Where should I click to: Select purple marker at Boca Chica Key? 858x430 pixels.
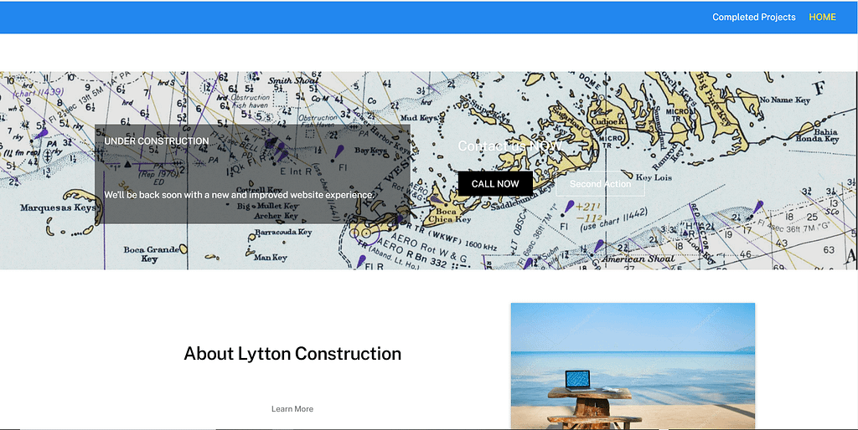click(x=437, y=199)
